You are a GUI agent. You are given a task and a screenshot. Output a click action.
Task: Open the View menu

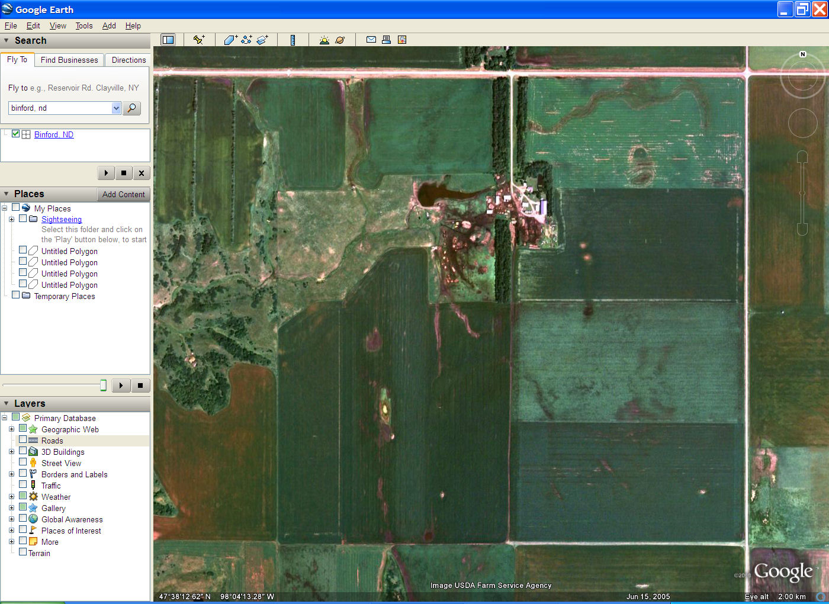click(58, 25)
